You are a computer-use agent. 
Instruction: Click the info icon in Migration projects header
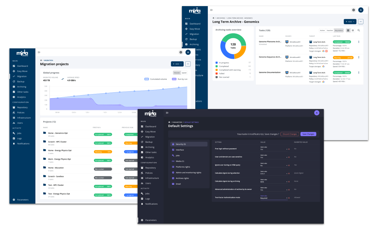click(181, 52)
